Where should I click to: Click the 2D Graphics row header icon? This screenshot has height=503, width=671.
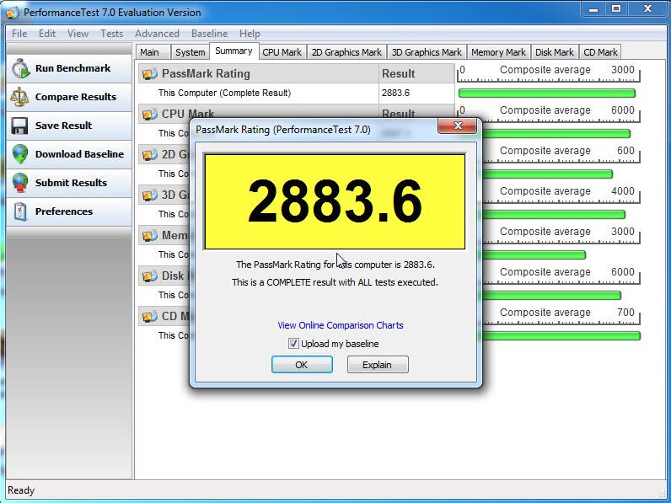[150, 154]
